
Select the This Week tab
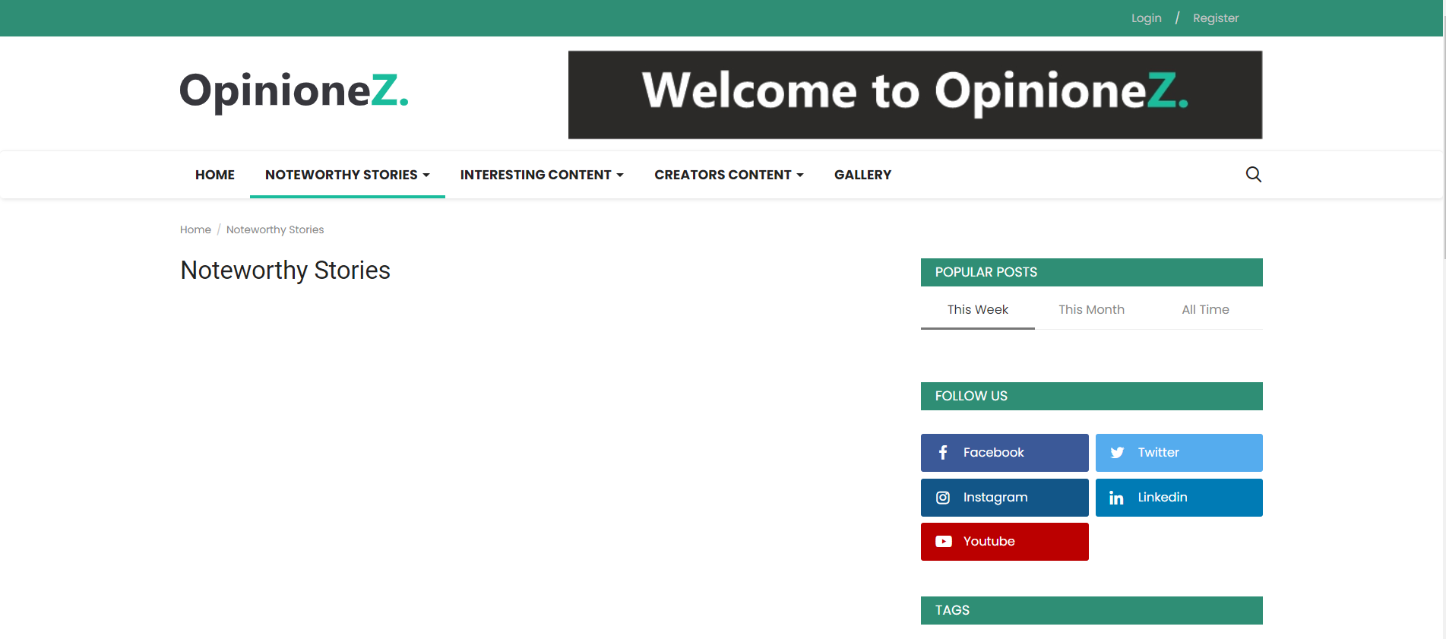tap(977, 309)
